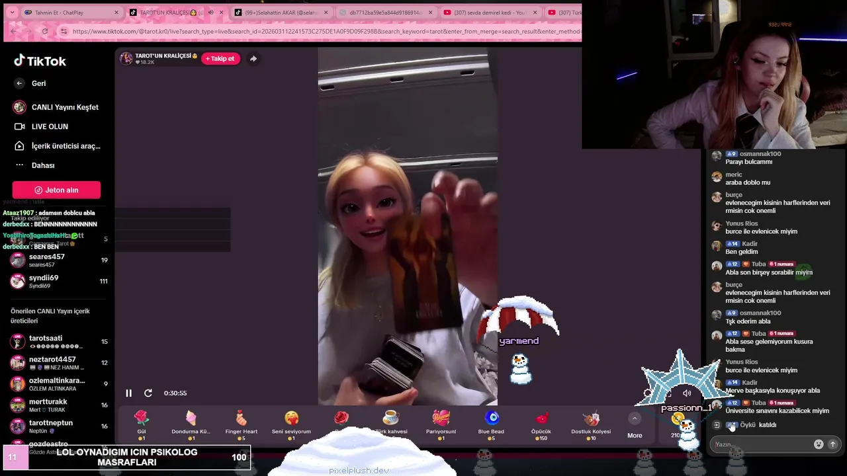Close the Tahmin Et - ChatPlay tab

[116, 13]
